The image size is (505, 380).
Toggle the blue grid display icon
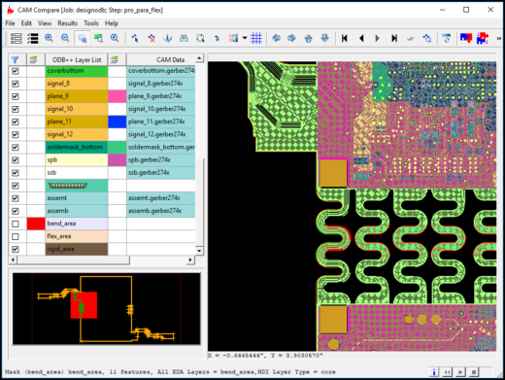(256, 38)
